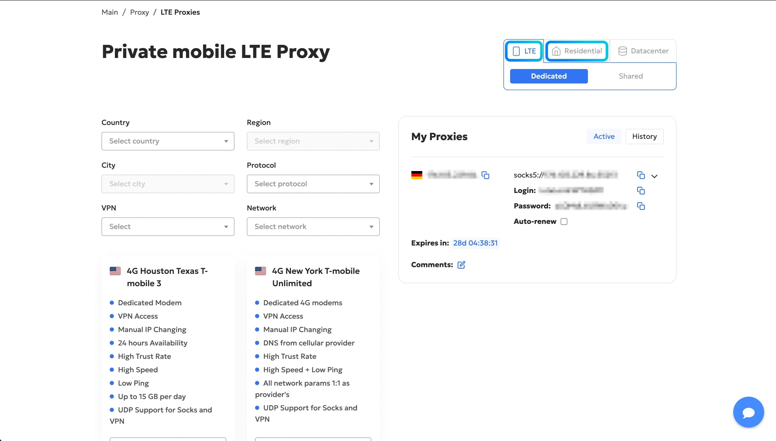Viewport: 776px width, 441px height.
Task: Open the Select network dropdown
Action: [313, 227]
